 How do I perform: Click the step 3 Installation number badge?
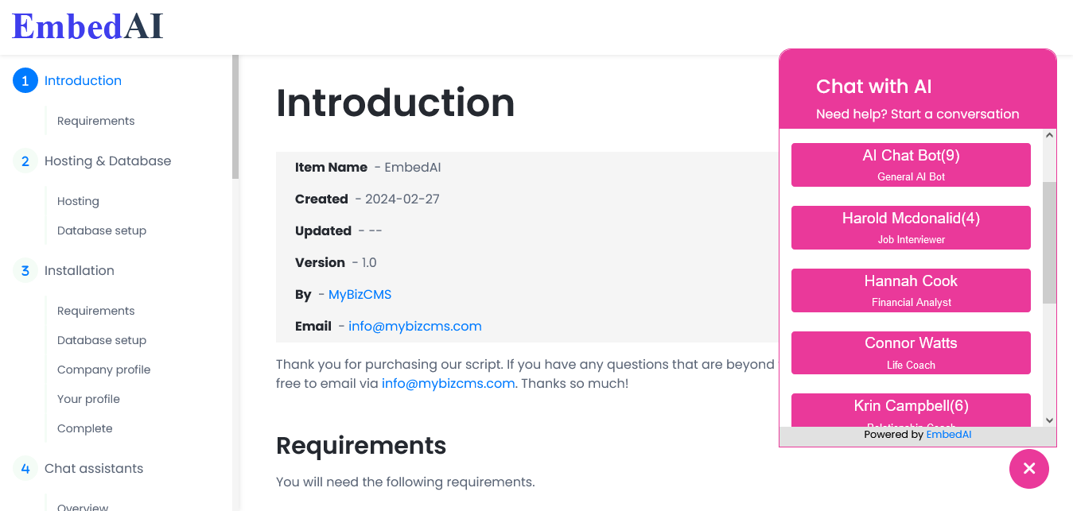click(x=25, y=270)
